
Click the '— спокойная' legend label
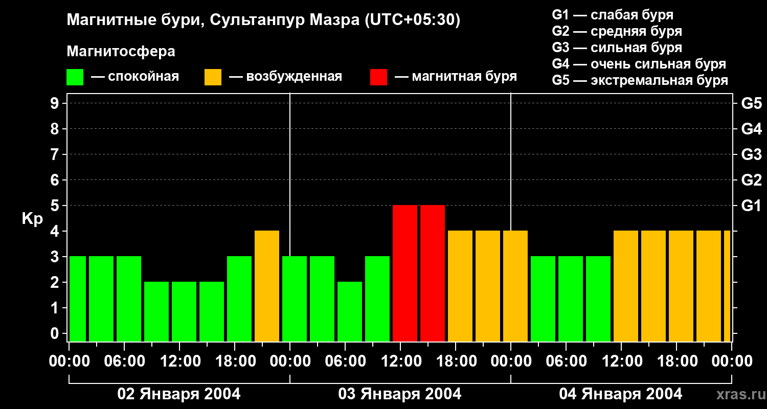135,77
